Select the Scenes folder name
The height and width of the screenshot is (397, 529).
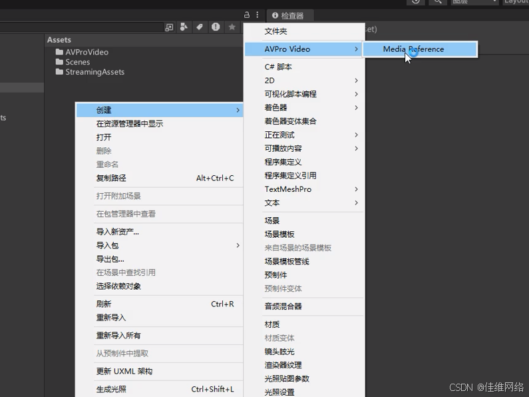coord(78,62)
